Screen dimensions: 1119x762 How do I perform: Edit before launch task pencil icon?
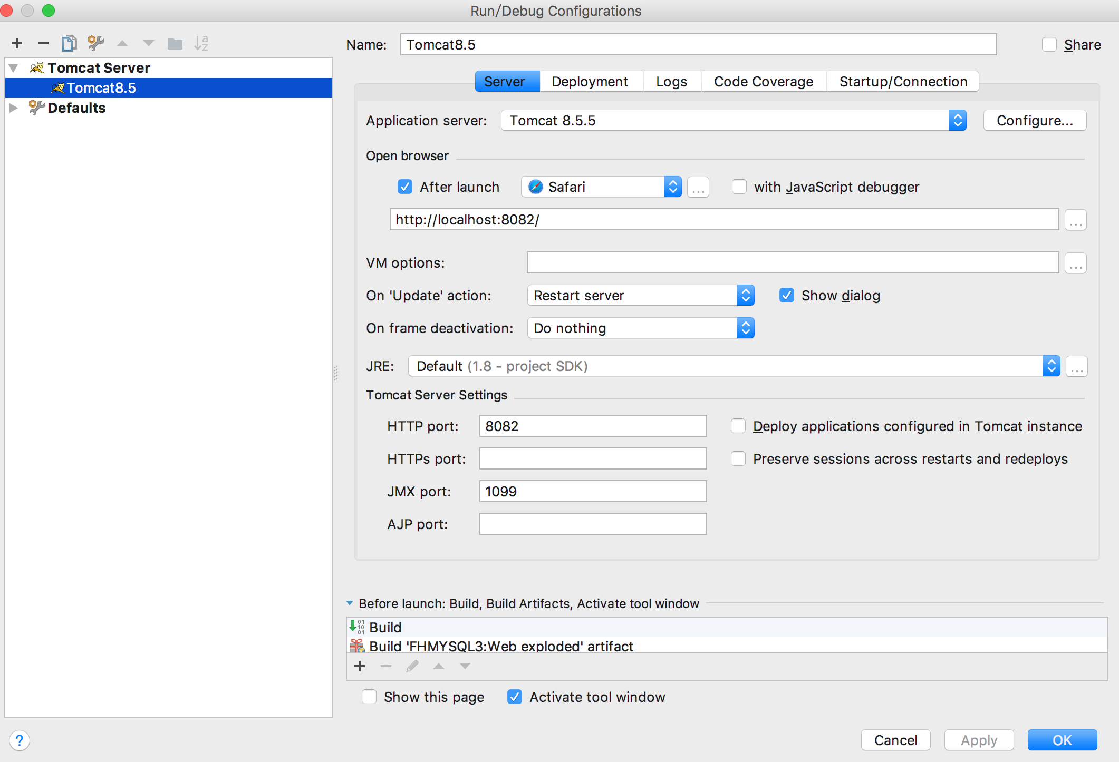click(x=412, y=666)
